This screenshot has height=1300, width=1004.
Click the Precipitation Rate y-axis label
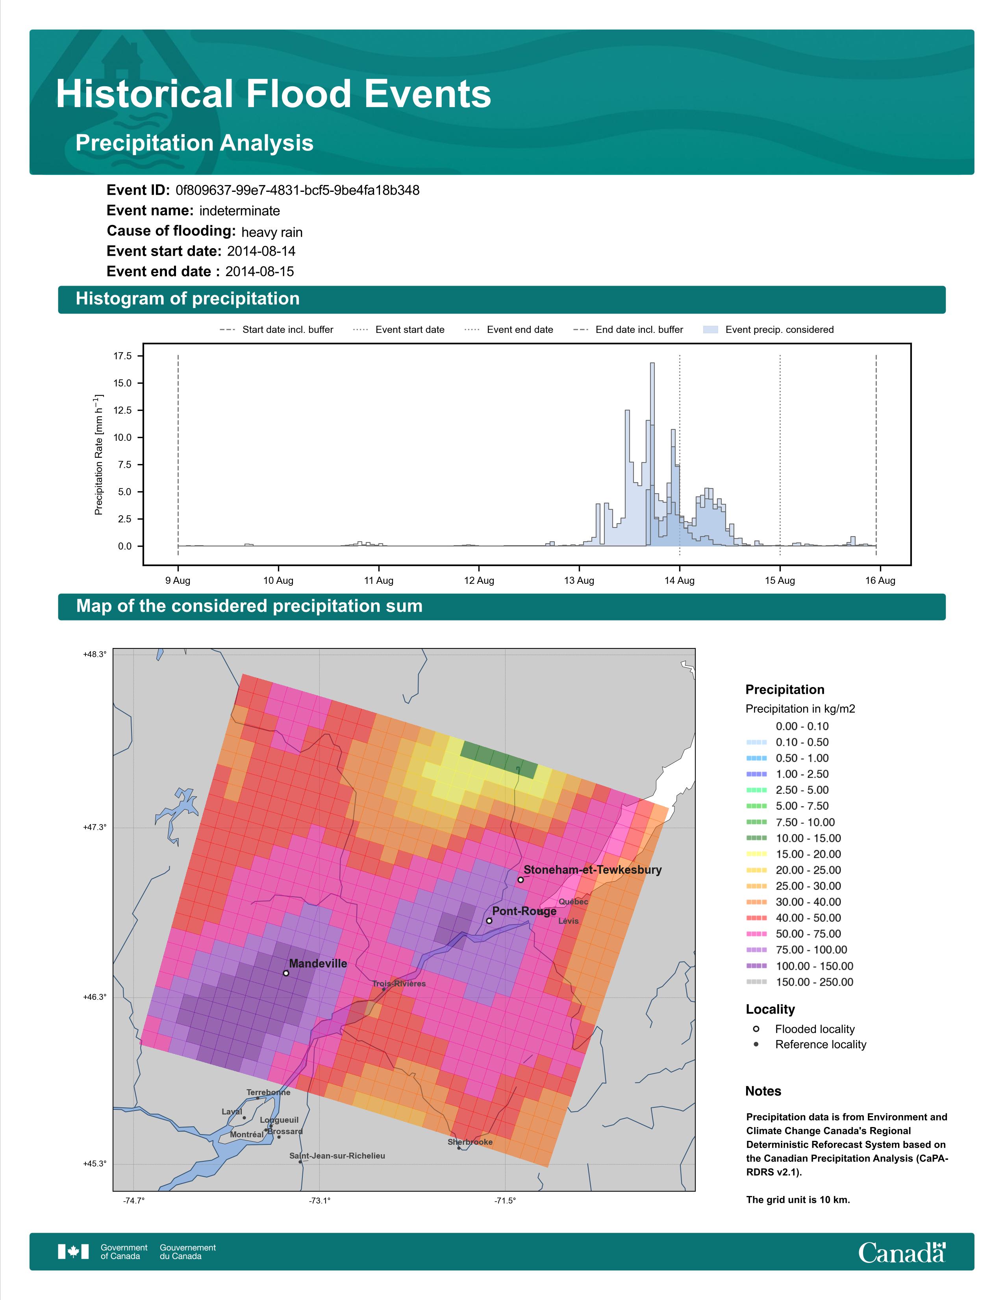pyautogui.click(x=99, y=454)
